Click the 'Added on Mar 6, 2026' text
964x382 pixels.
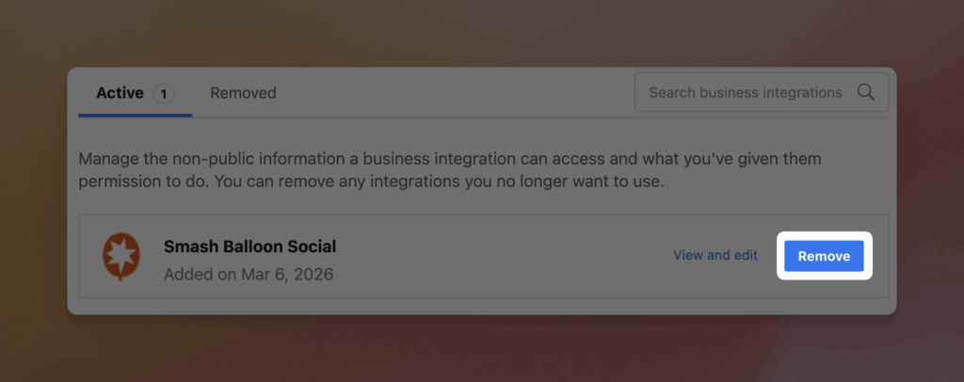pos(249,275)
